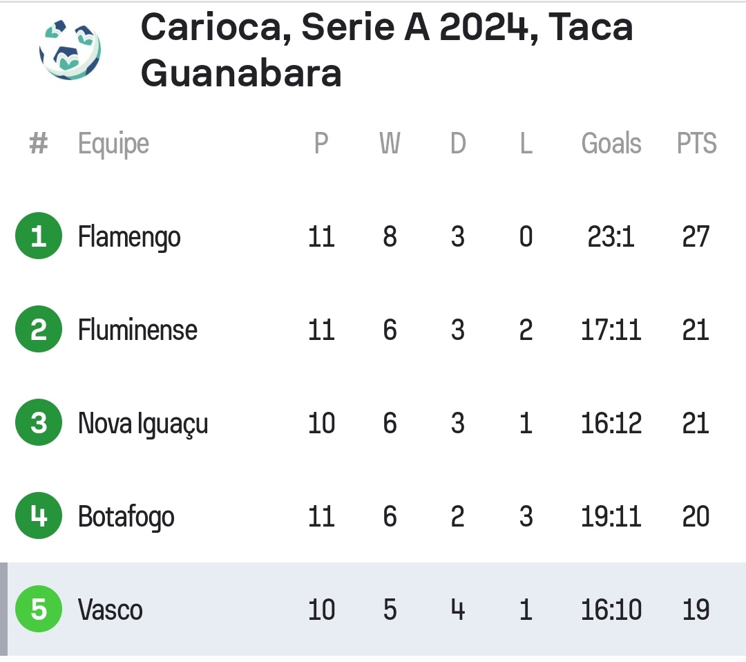Click the Carioca Serie A 2024 title
This screenshot has width=746, height=662.
click(x=386, y=50)
